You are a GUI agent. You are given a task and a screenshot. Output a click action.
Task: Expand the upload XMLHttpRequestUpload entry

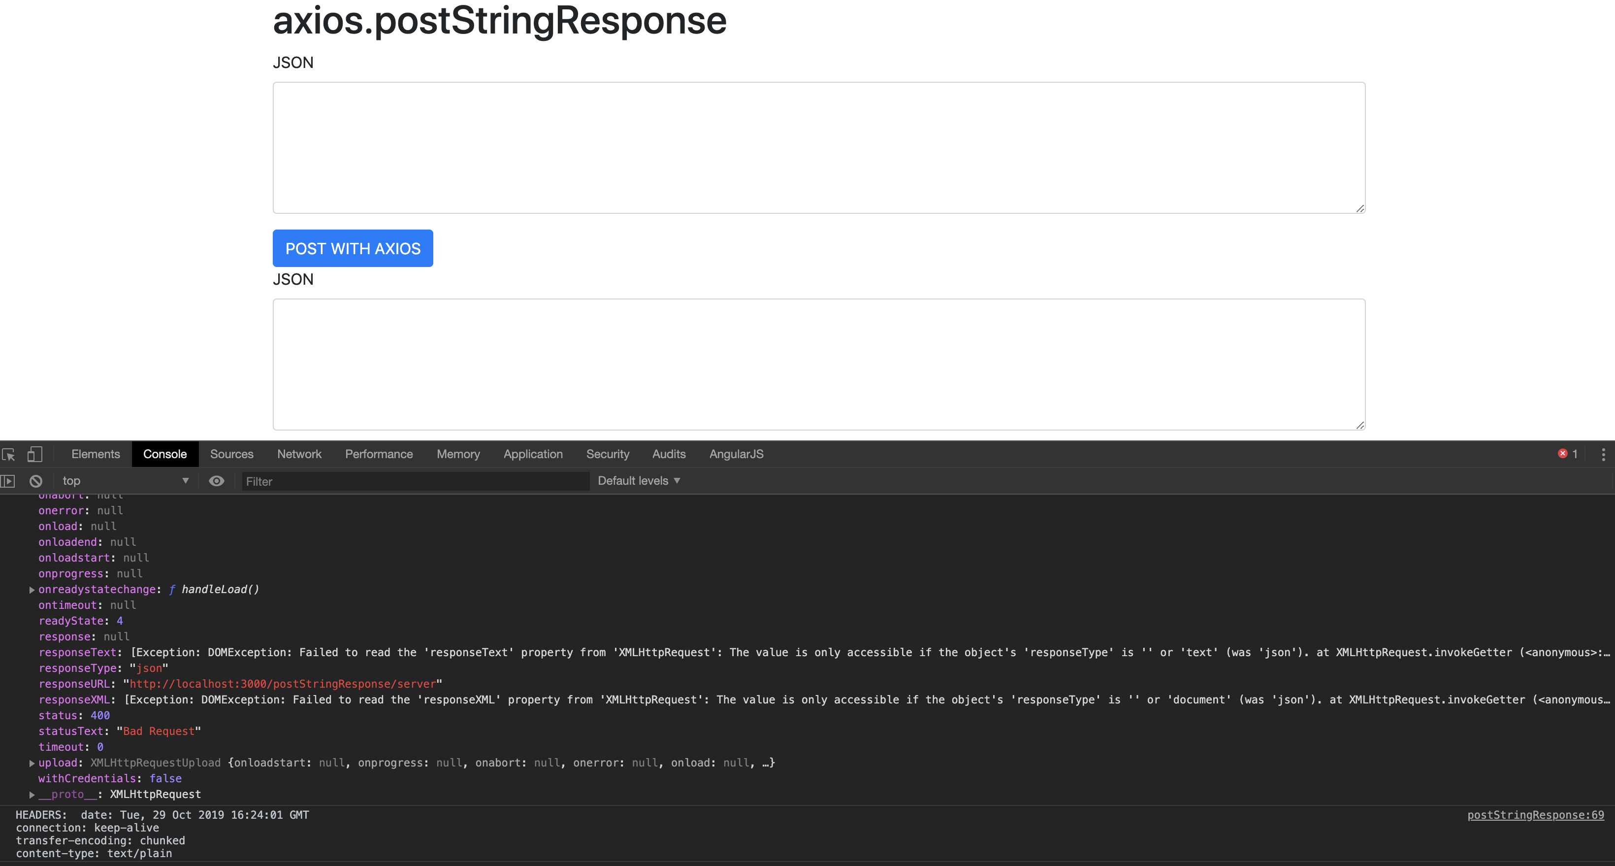click(31, 763)
